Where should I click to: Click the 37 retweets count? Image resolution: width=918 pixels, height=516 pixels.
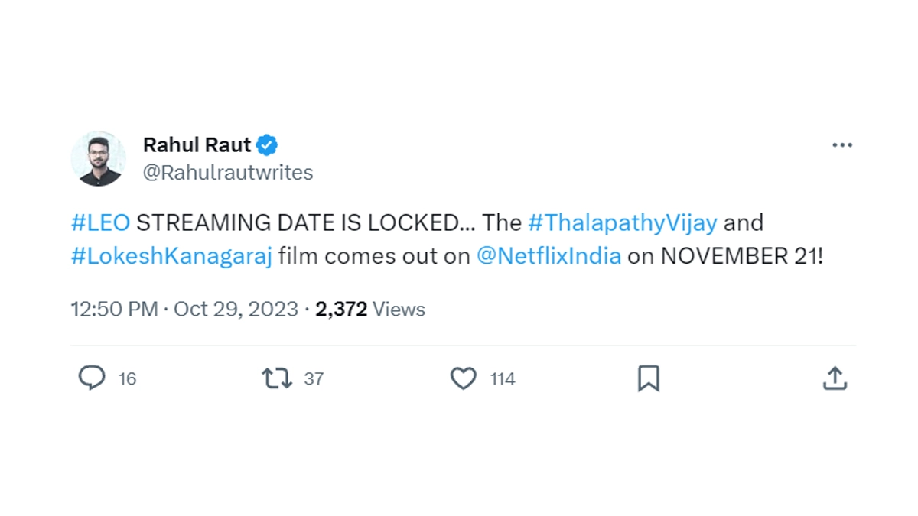click(x=314, y=378)
